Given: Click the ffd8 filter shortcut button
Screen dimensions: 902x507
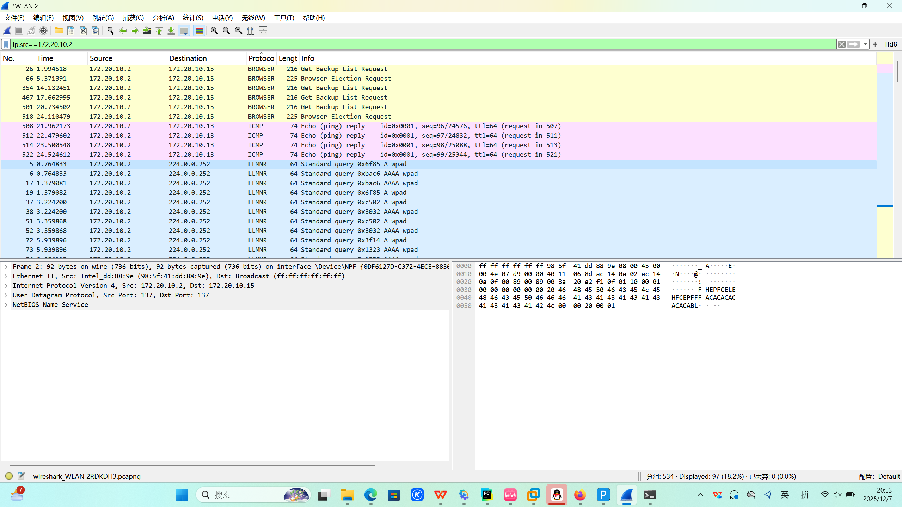Looking at the screenshot, I should [891, 44].
